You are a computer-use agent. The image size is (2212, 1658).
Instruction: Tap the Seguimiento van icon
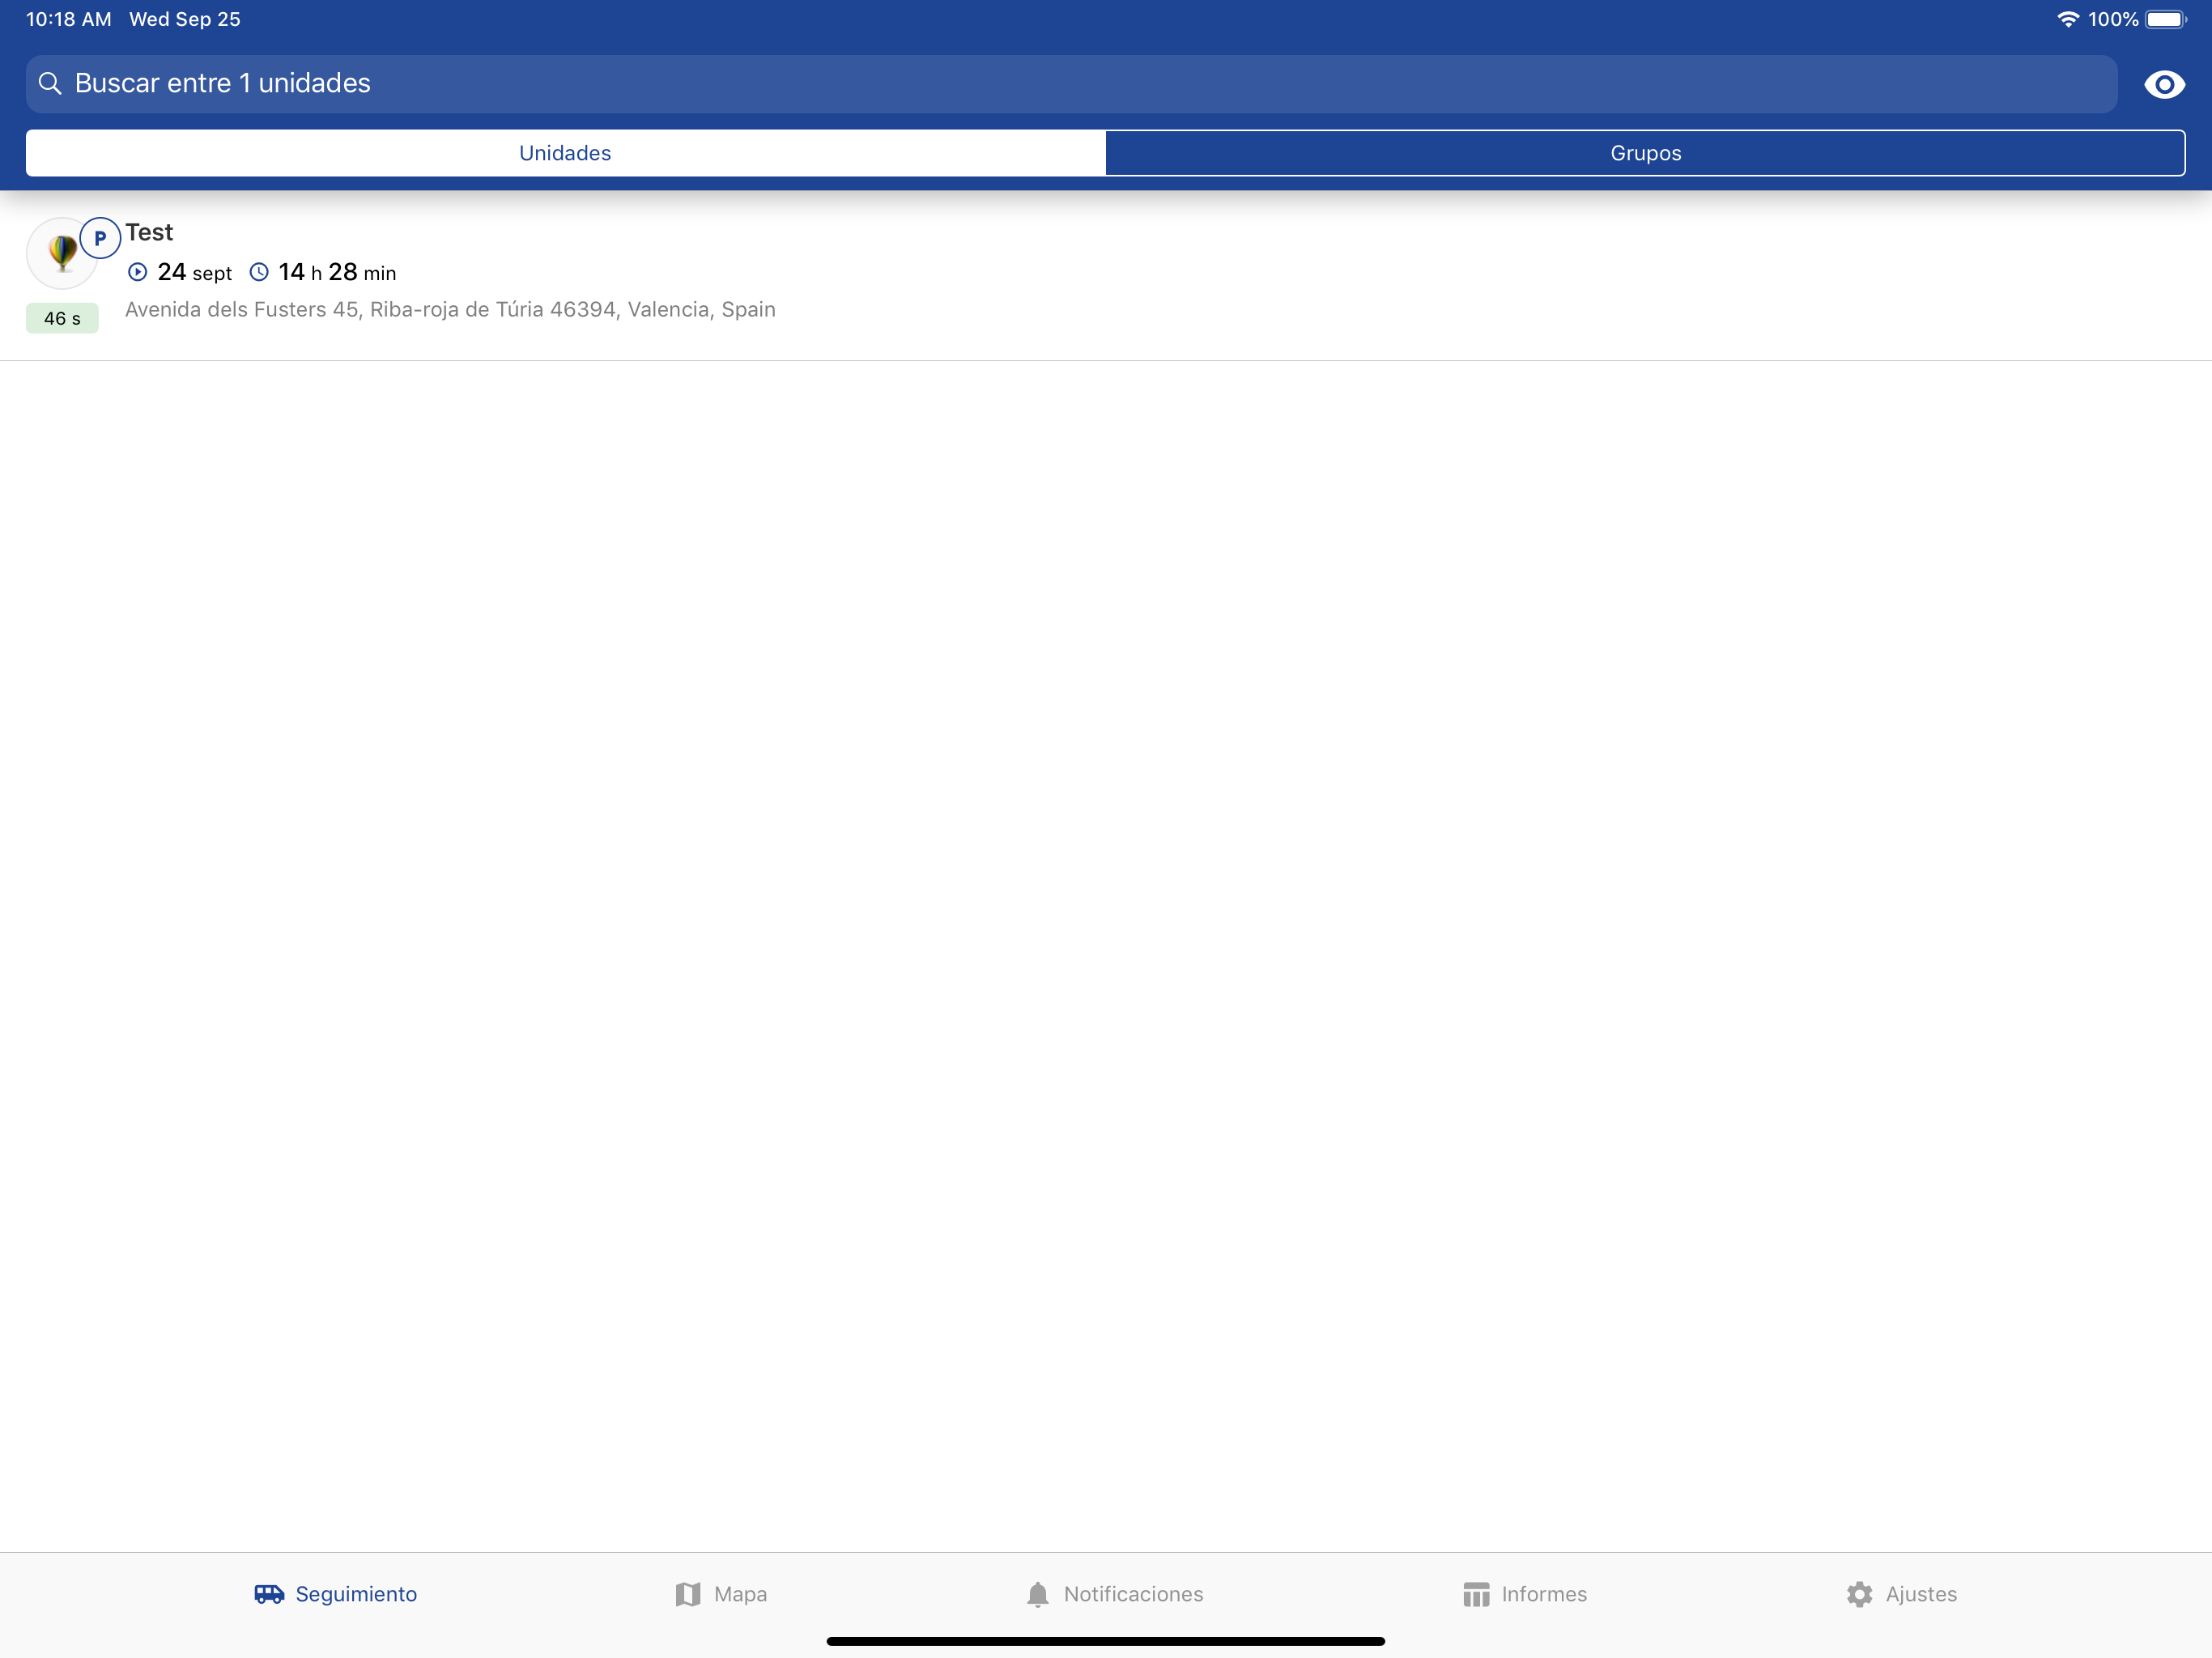269,1594
